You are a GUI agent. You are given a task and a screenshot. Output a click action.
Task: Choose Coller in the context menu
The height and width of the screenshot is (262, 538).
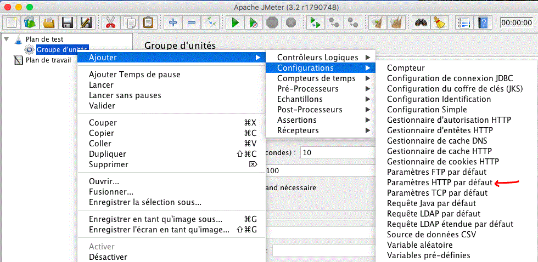coord(171,144)
